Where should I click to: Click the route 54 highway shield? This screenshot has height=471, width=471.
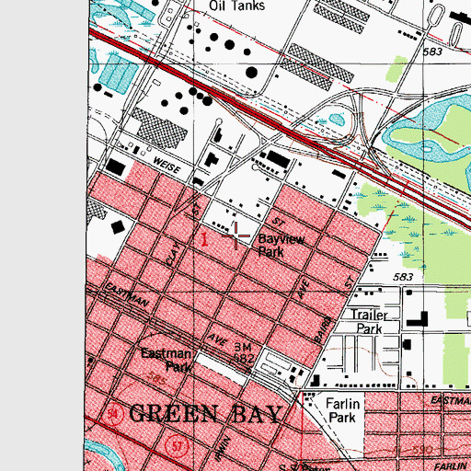pos(112,414)
